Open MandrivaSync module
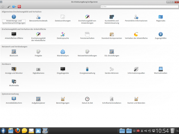 (x=63, y=53)
